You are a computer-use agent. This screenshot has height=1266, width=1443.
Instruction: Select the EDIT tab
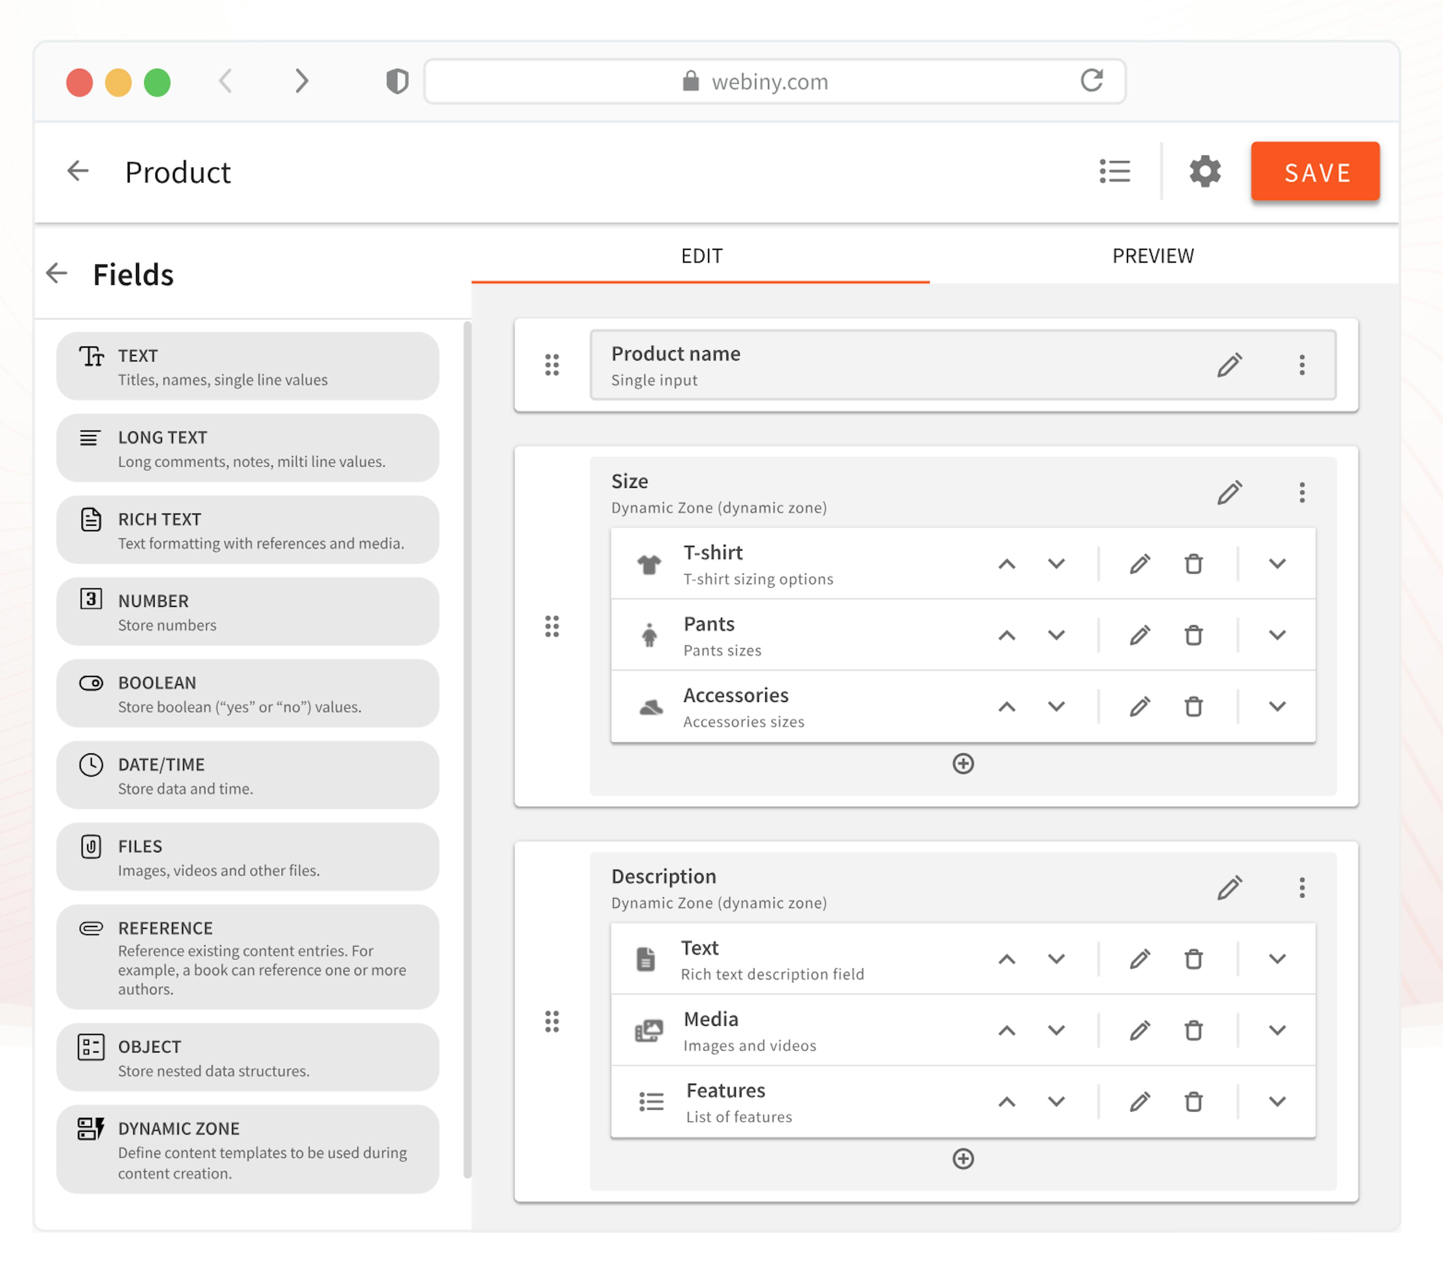click(701, 256)
